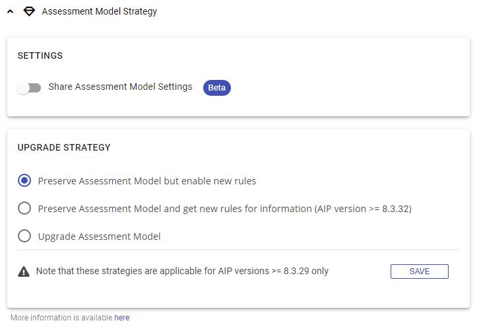
Task: Collapse the Assessment Model Strategy section chevron
Action: 10,12
